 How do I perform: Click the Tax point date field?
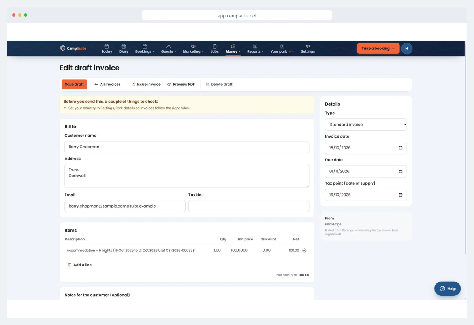click(x=366, y=195)
